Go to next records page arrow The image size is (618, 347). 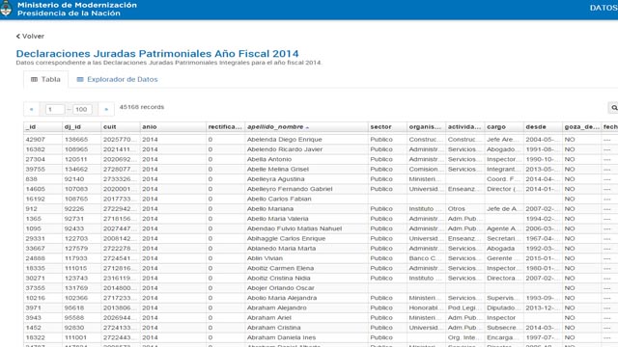pos(106,109)
